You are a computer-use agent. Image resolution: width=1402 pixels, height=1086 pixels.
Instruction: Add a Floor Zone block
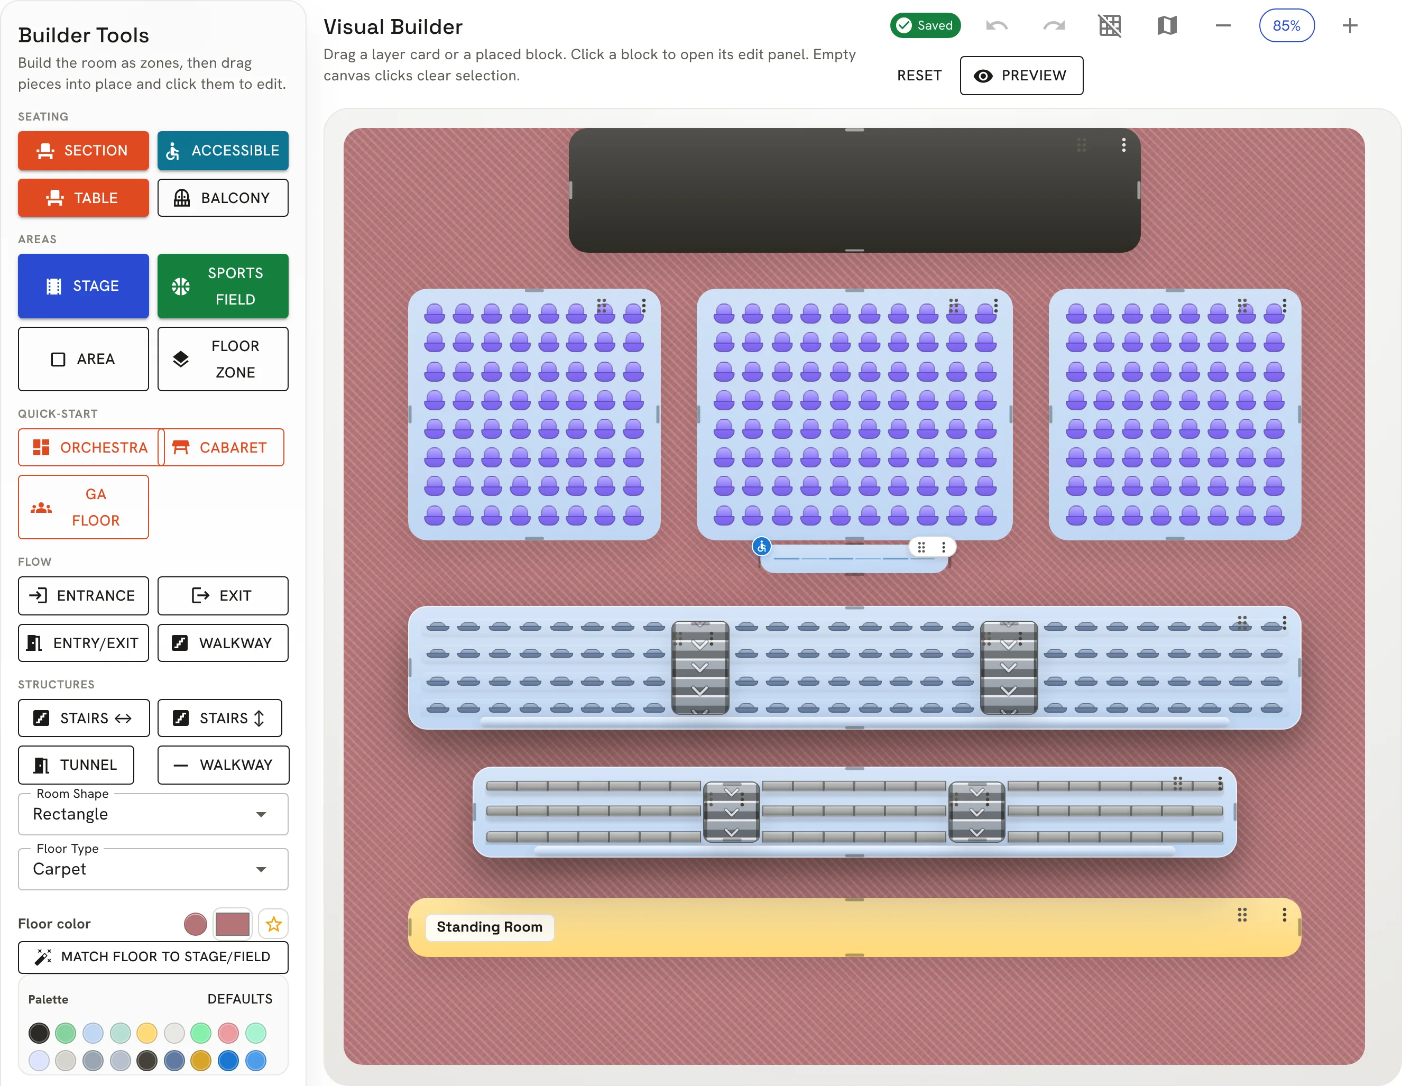(x=223, y=359)
